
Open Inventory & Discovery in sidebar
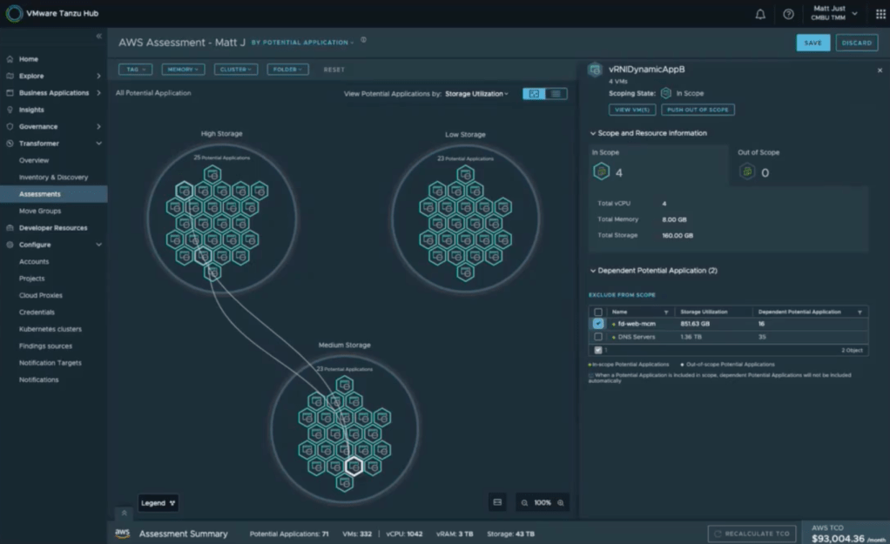coord(53,178)
